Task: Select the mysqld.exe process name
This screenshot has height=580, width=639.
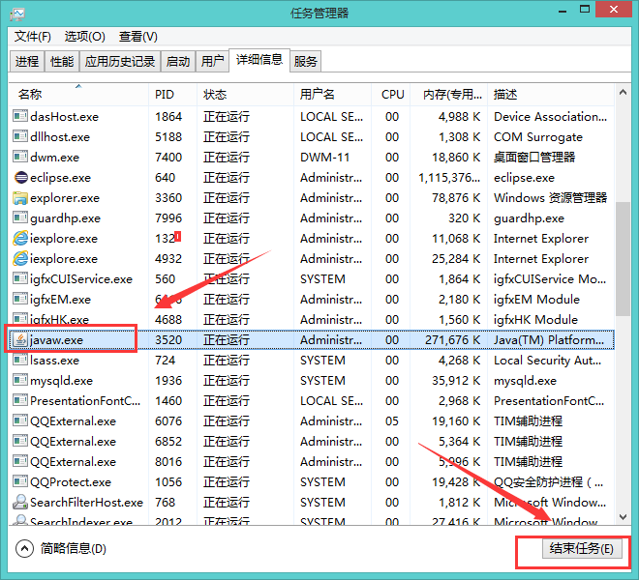Action: click(x=62, y=381)
